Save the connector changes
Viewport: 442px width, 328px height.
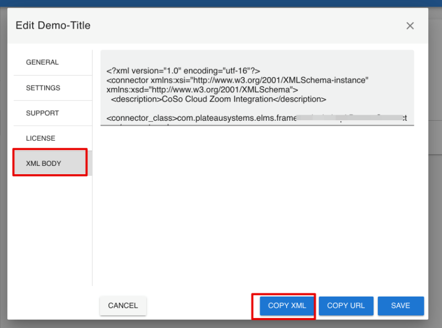pos(401,305)
